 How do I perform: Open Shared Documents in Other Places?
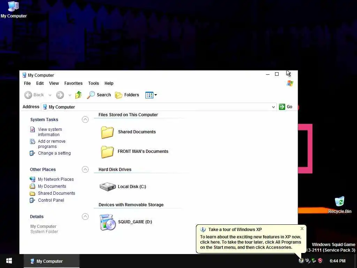coord(56,193)
